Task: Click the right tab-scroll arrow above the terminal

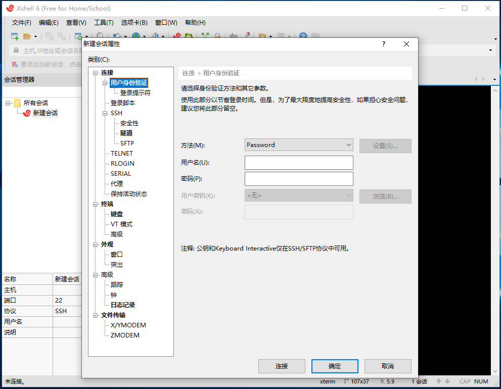Action: pyautogui.click(x=483, y=79)
